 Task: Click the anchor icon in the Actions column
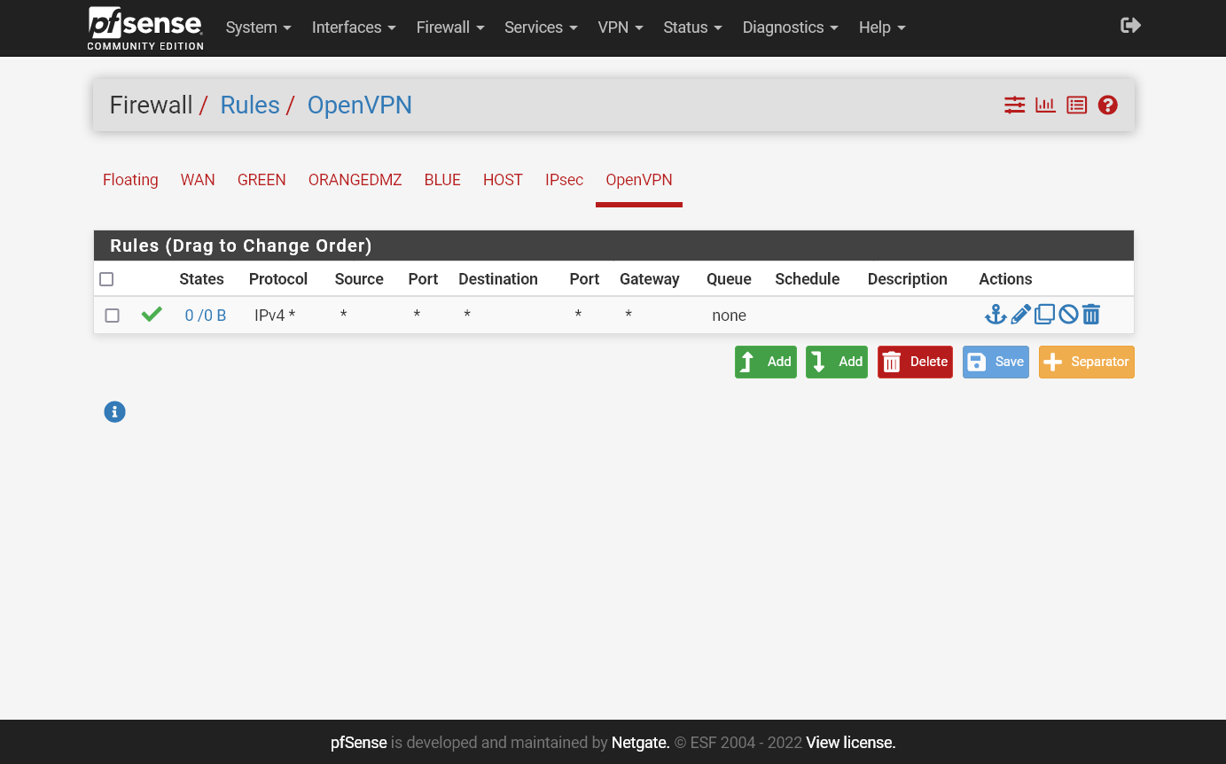996,314
